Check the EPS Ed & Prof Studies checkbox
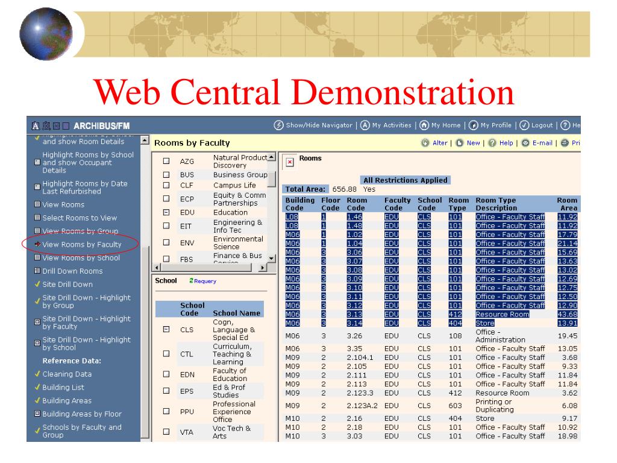The image size is (617, 463). tap(166, 391)
